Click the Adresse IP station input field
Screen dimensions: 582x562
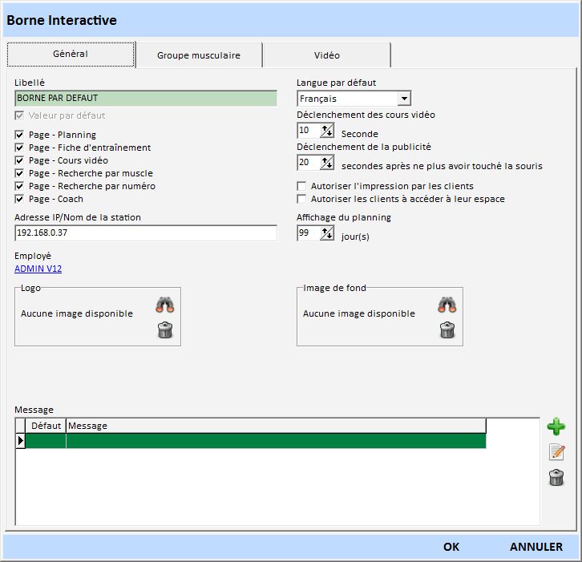[x=145, y=233]
